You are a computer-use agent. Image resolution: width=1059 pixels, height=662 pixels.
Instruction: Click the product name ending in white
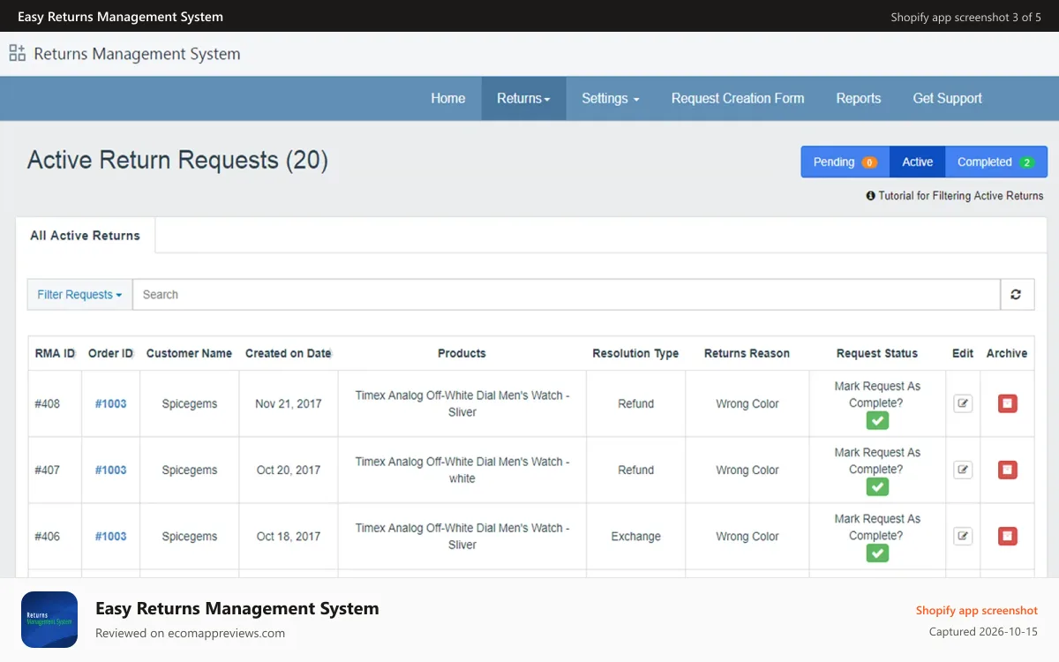[x=462, y=470]
